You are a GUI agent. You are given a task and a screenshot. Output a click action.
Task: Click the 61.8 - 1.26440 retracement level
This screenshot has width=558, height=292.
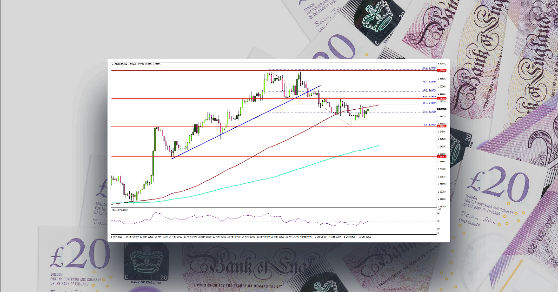427,90
